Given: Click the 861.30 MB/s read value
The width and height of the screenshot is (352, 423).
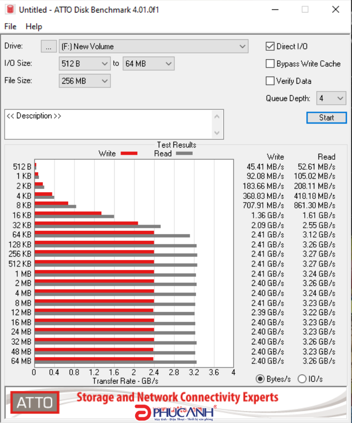Looking at the screenshot, I should pos(315,206).
